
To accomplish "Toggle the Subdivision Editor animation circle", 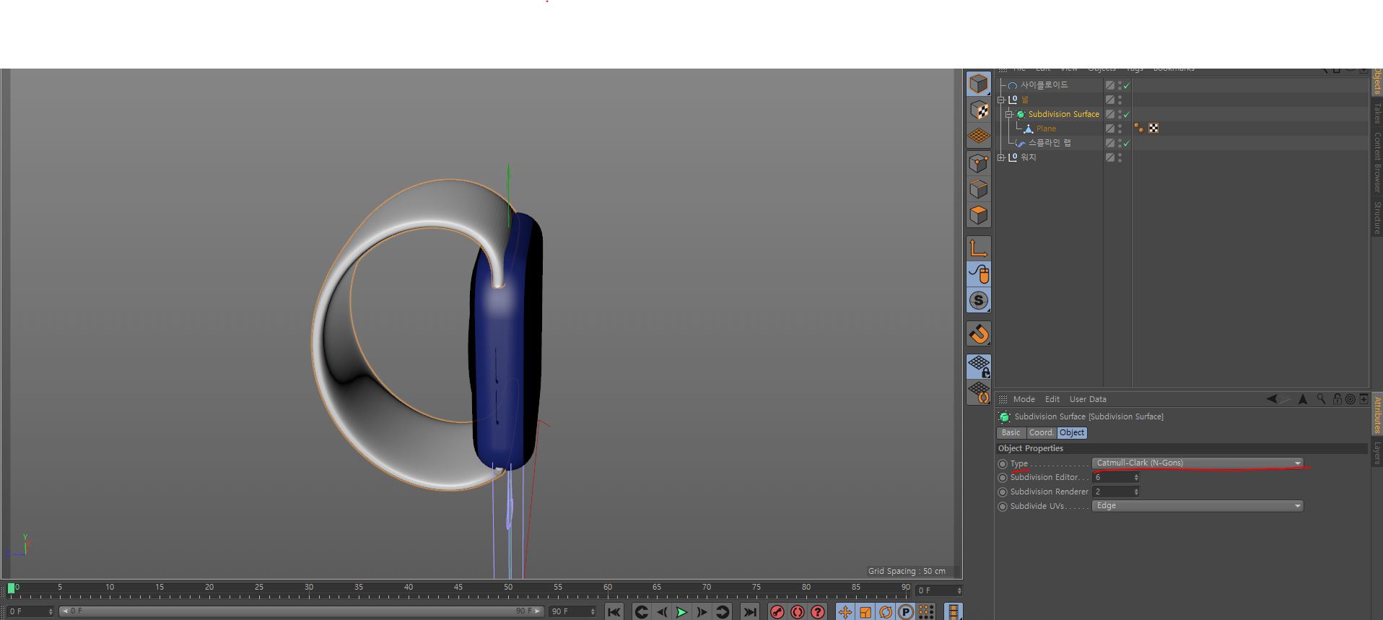I will click(1002, 477).
